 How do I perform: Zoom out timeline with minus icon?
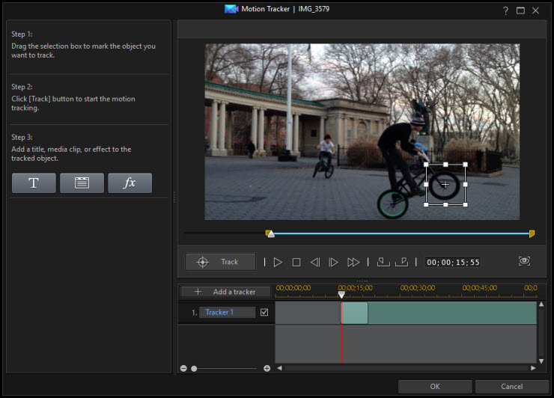pyautogui.click(x=183, y=368)
